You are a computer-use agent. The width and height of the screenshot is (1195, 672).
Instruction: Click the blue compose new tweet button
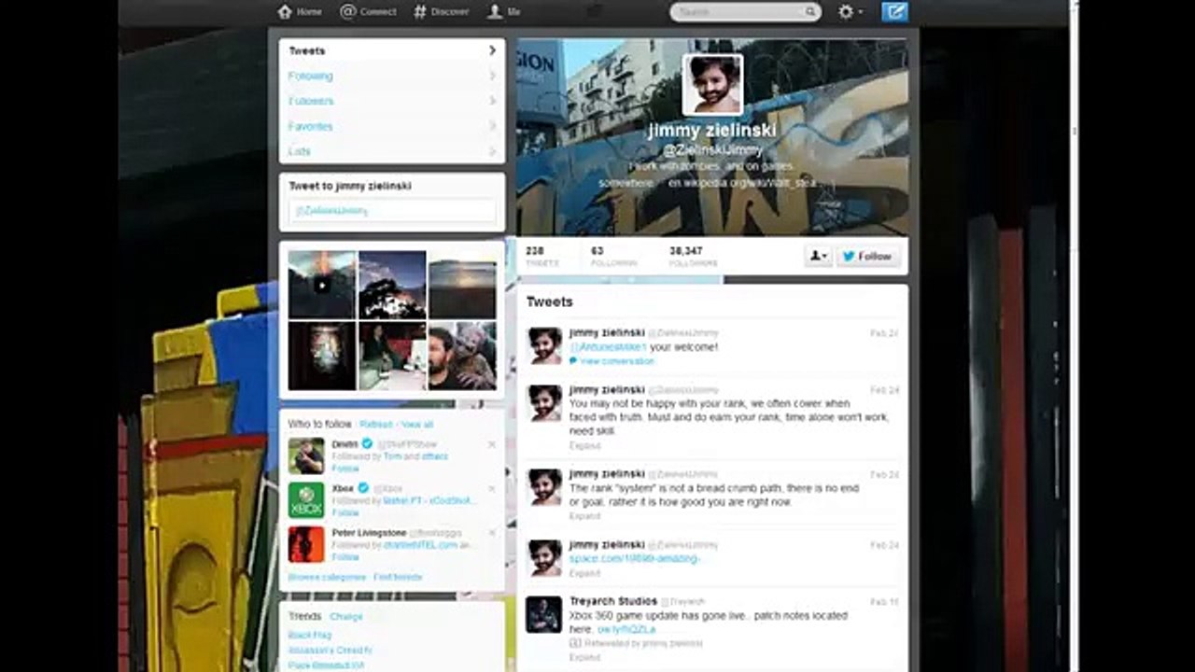click(x=894, y=12)
